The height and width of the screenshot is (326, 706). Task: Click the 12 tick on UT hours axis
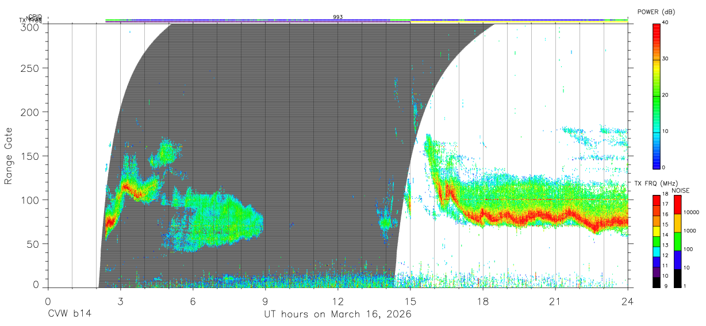click(x=338, y=301)
